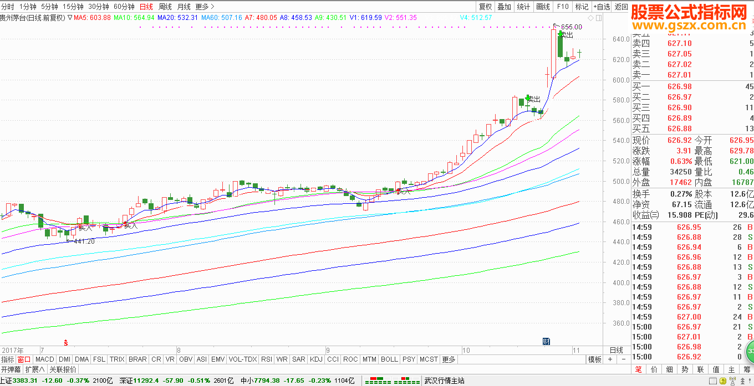Screen dimensions: 754x386
Task: Select the 价 price tab in the quote panel
Action: pyautogui.click(x=654, y=369)
